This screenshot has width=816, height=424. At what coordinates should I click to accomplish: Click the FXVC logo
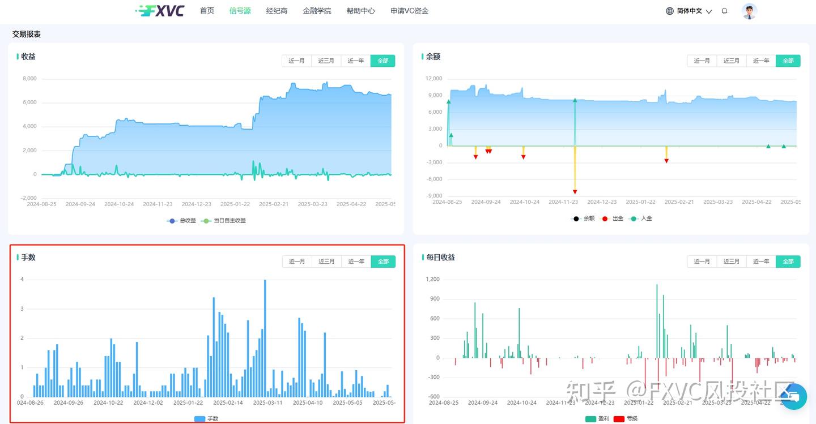point(160,11)
